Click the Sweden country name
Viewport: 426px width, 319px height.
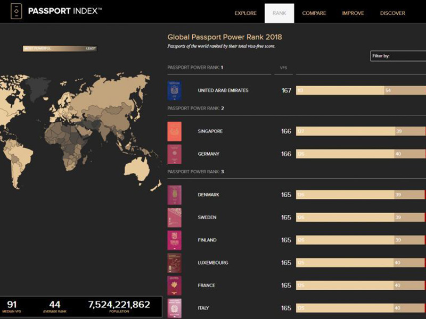(207, 217)
